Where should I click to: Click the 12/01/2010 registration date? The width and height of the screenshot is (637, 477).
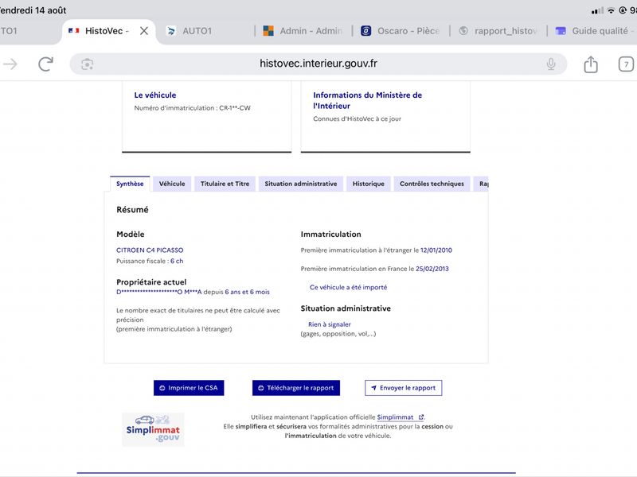click(x=436, y=250)
